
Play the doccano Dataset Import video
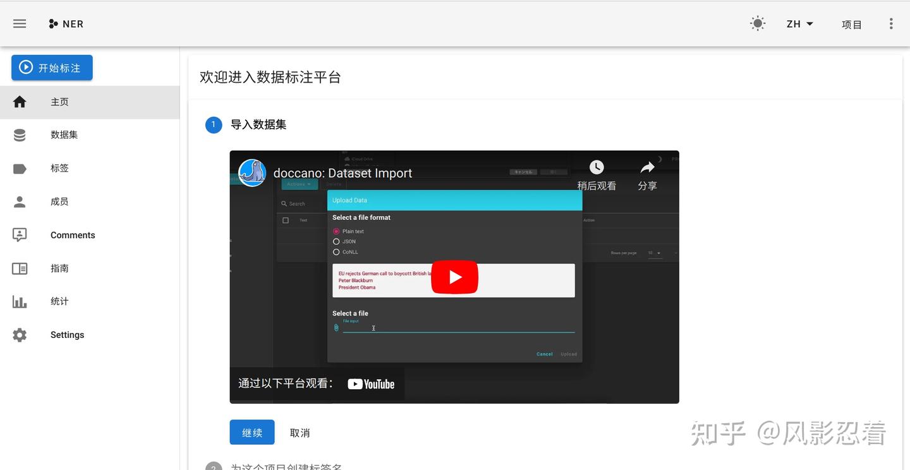[454, 277]
